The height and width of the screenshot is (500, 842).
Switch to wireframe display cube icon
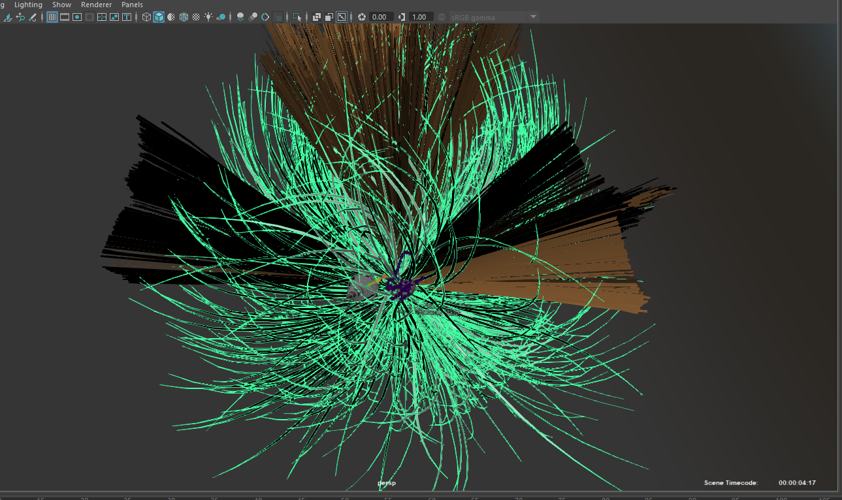click(x=146, y=17)
